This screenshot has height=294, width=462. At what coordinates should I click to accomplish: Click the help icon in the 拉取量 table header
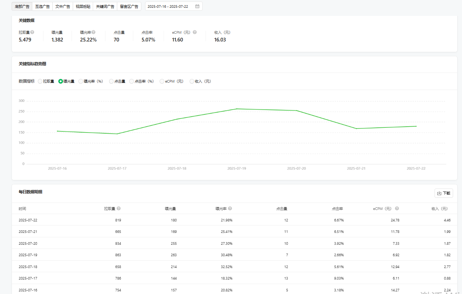point(119,208)
